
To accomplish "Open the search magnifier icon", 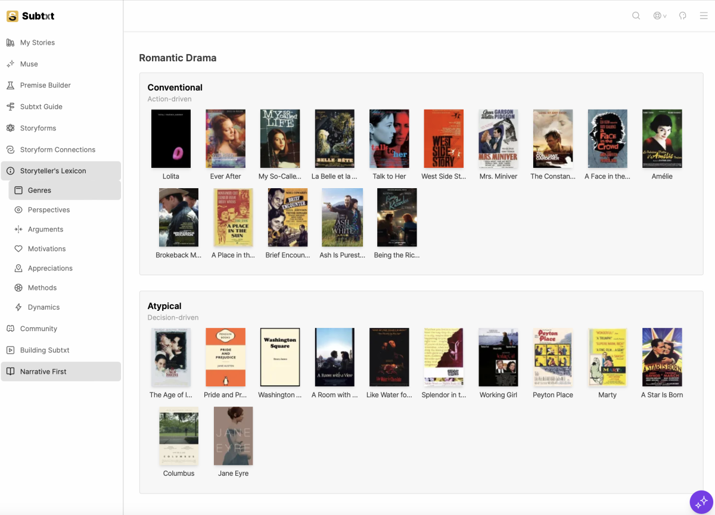I will [636, 15].
